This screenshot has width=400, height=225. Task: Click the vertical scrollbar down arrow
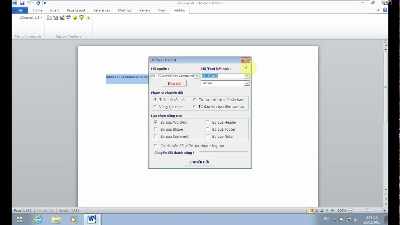pyautogui.click(x=386, y=189)
